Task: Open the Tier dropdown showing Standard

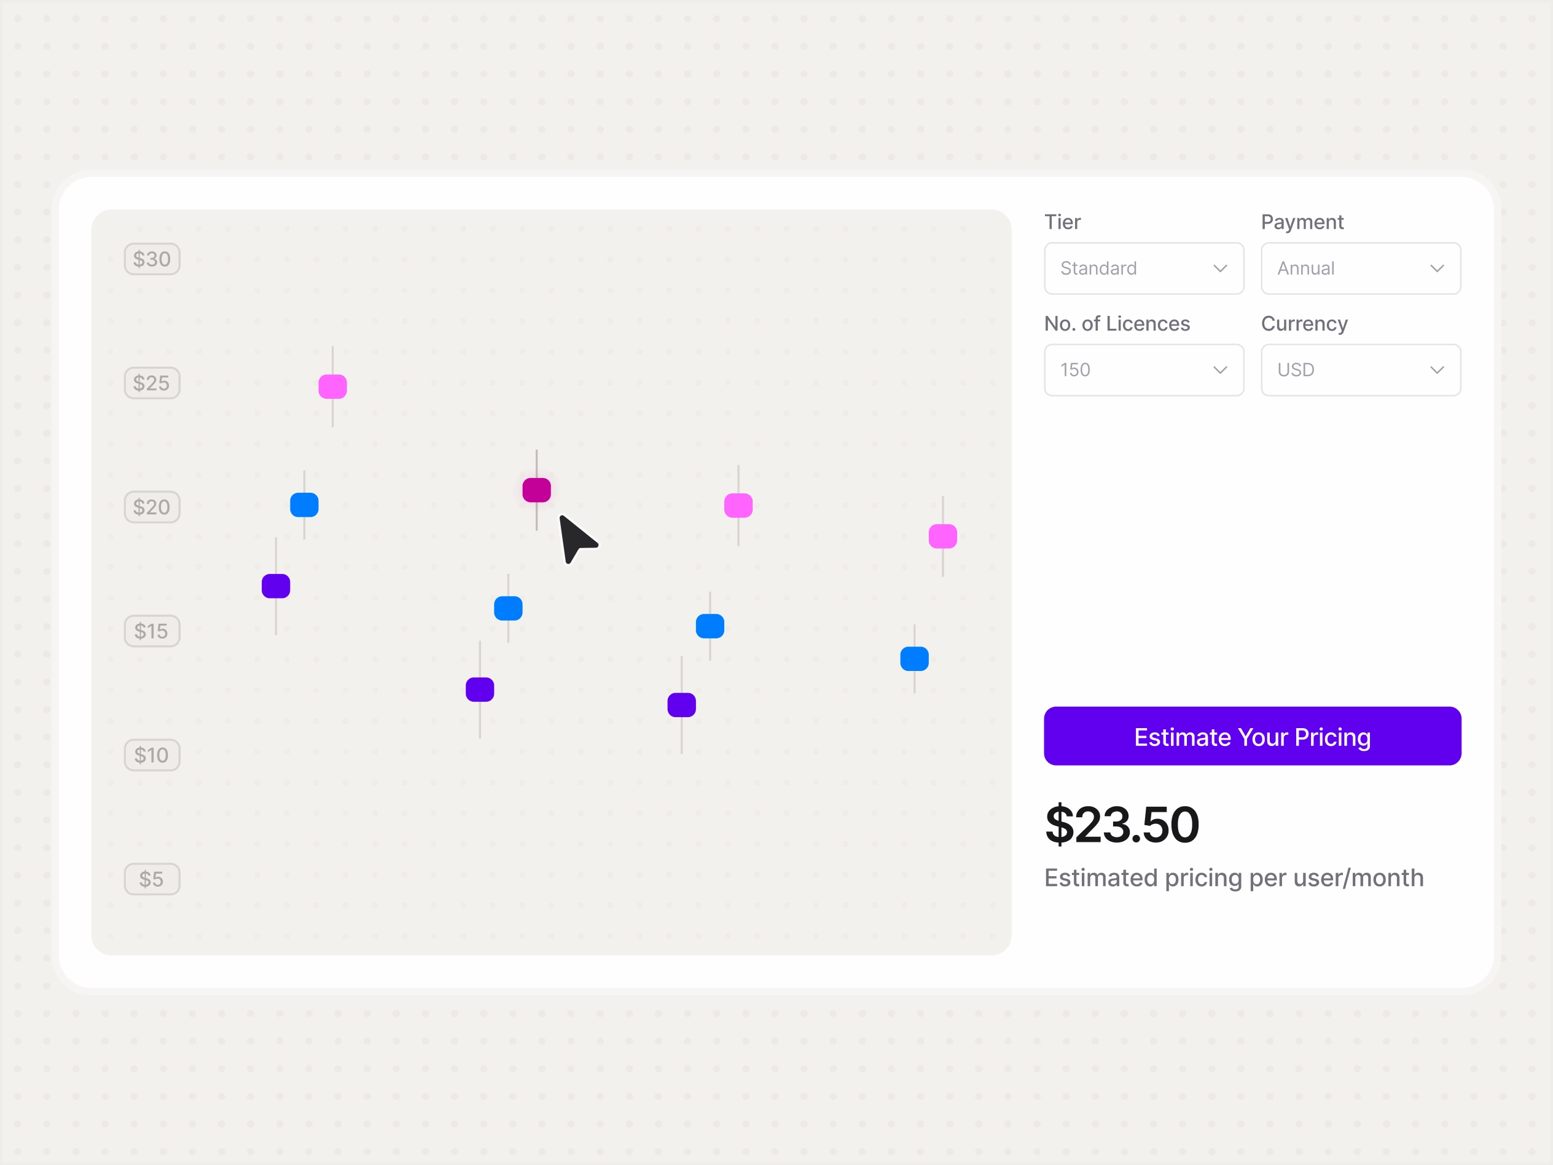Action: [1144, 269]
